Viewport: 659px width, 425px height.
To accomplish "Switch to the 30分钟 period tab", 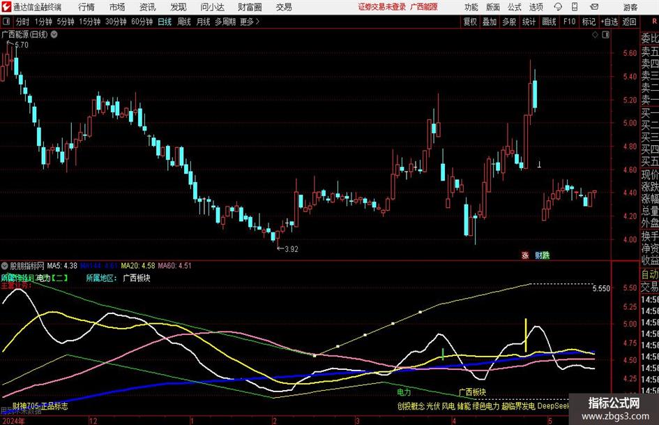I will click(116, 22).
